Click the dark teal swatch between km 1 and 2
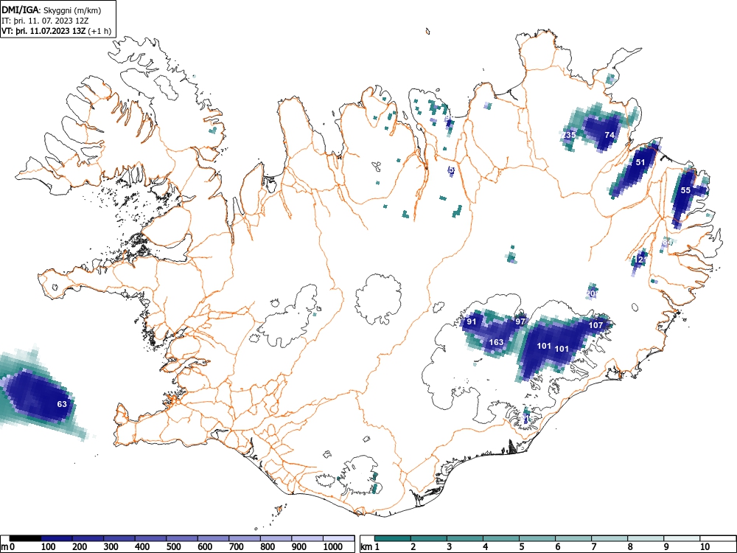Image resolution: width=737 pixels, height=553 pixels. pos(393,538)
